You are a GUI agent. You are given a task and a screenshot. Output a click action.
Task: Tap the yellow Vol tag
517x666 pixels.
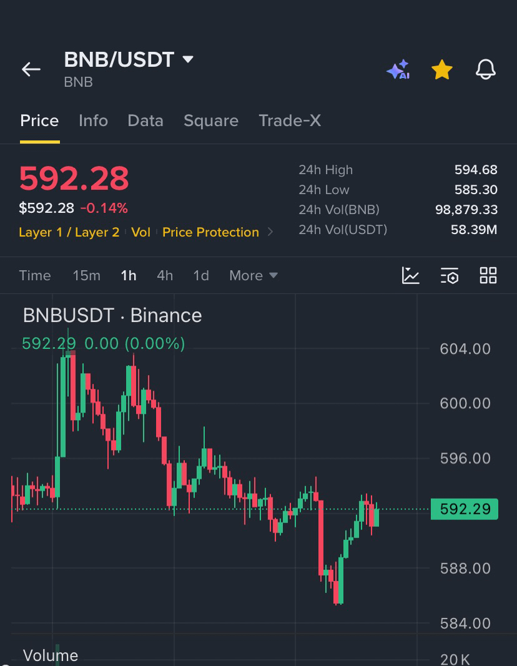pos(140,232)
